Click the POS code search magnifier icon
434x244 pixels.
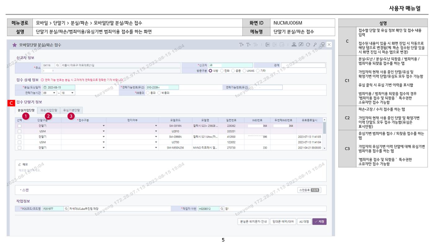(66, 209)
